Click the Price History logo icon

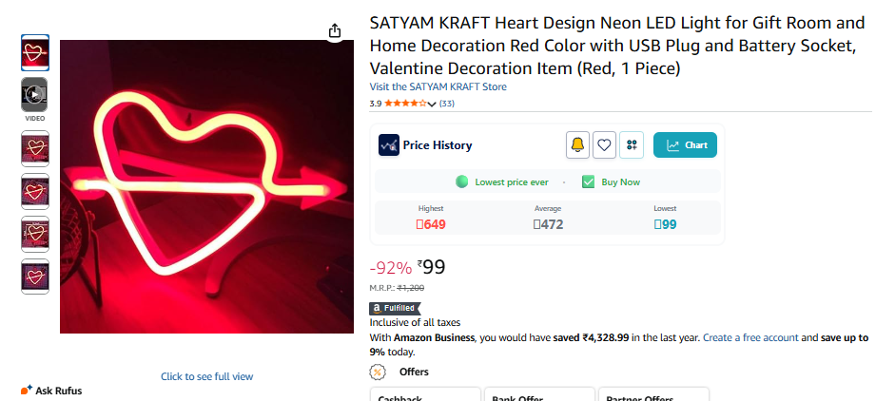coord(388,145)
